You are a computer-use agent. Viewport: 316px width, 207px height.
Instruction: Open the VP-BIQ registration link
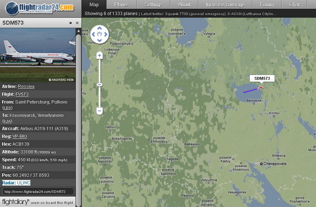pyautogui.click(x=20, y=137)
